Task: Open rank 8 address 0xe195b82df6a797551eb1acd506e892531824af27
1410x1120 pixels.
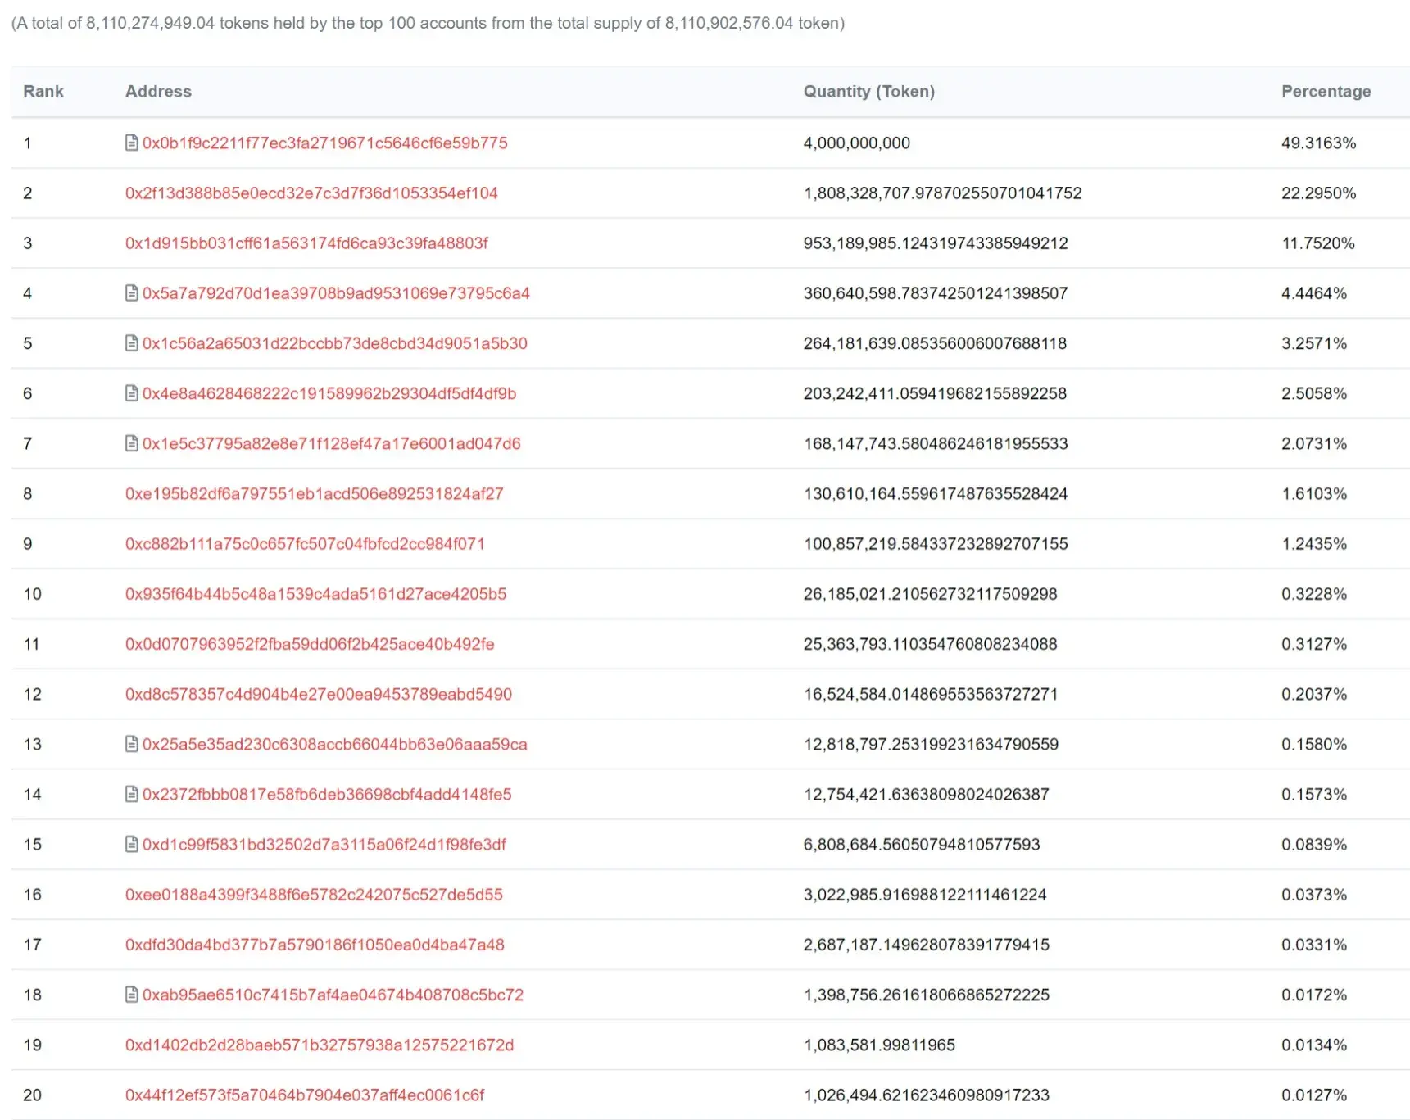Action: (x=315, y=494)
